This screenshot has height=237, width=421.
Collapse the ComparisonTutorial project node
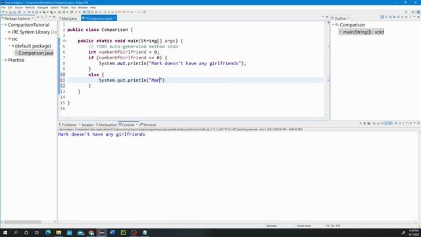click(3, 25)
